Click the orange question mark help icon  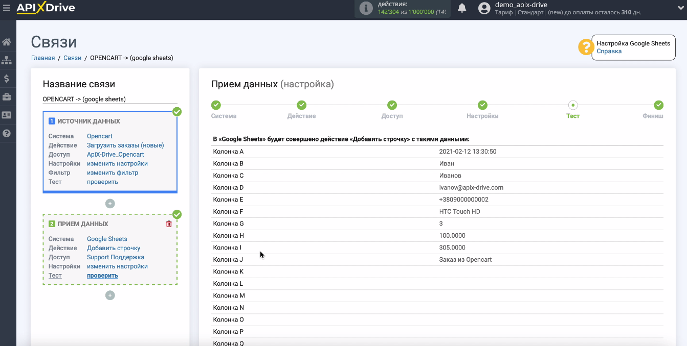point(585,47)
